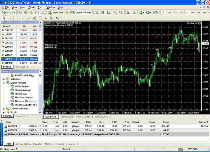Toggle the Auto Scroll chart icon

[x=128, y=12]
